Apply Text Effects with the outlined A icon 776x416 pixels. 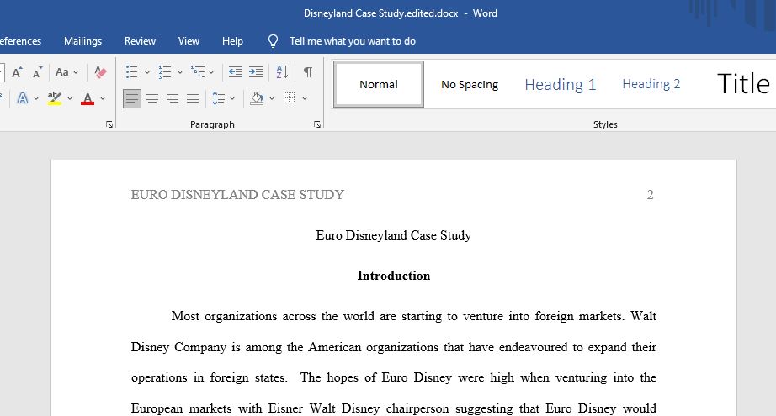click(x=22, y=98)
